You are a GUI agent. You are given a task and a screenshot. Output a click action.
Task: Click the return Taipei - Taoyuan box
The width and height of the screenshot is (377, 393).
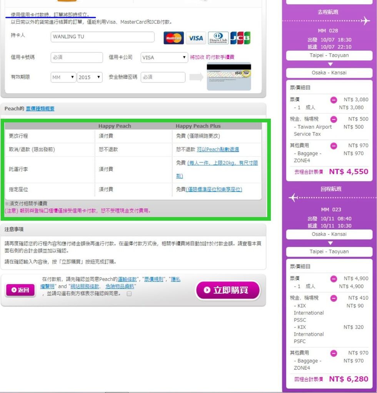[x=329, y=252]
